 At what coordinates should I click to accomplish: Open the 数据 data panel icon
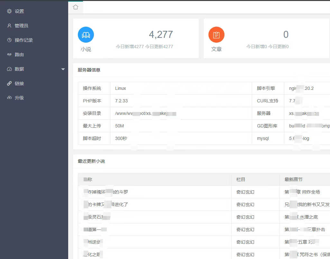(9, 69)
